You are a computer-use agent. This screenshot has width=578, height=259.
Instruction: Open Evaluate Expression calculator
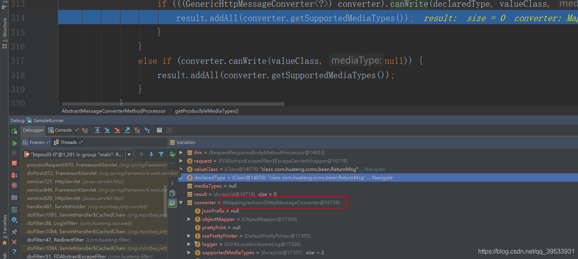[159, 130]
